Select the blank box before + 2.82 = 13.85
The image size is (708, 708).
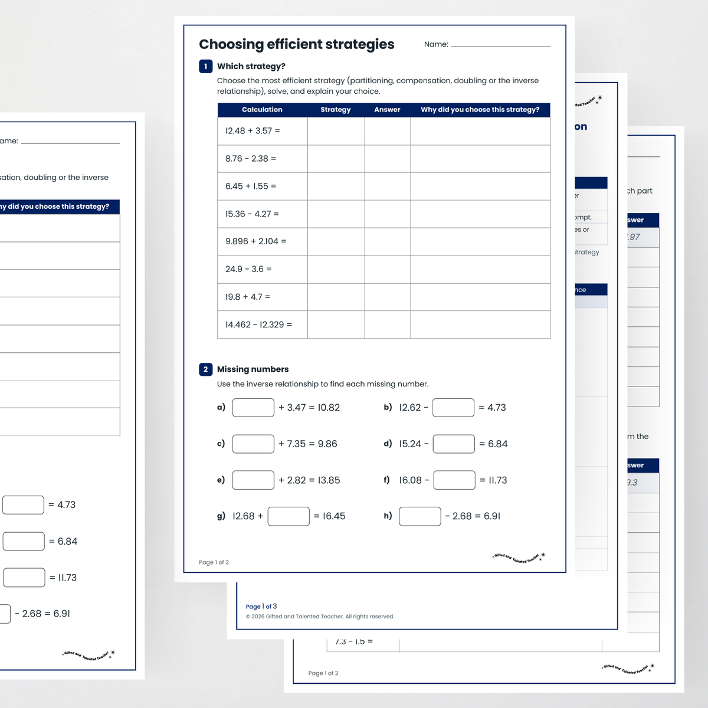(x=253, y=480)
